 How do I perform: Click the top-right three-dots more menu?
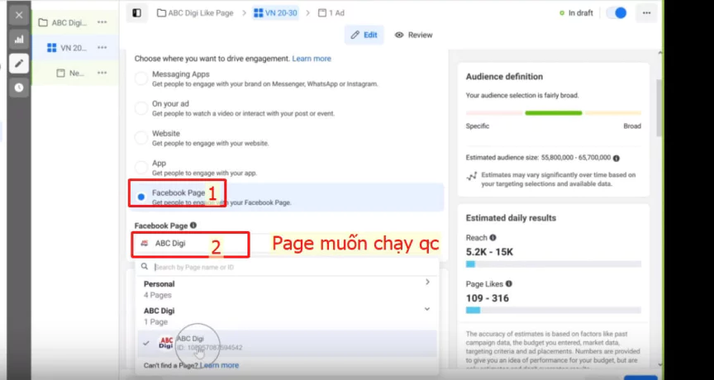pos(646,13)
